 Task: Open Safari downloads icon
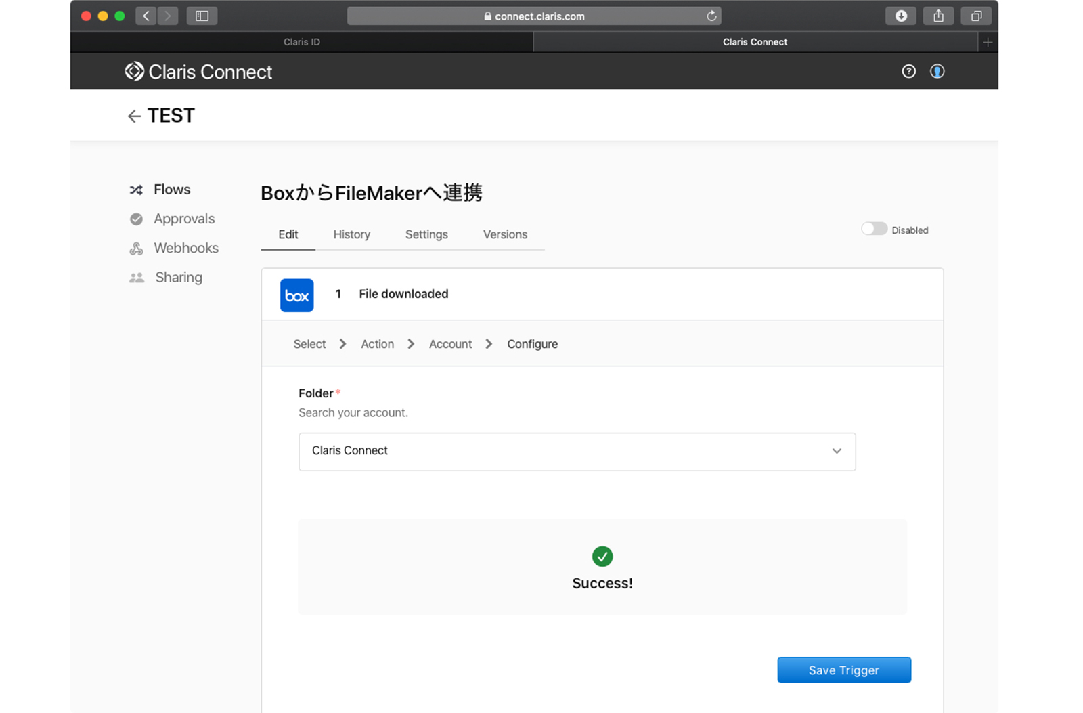(900, 16)
